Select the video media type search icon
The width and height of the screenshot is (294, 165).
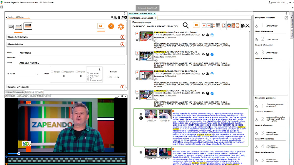tap(101, 26)
